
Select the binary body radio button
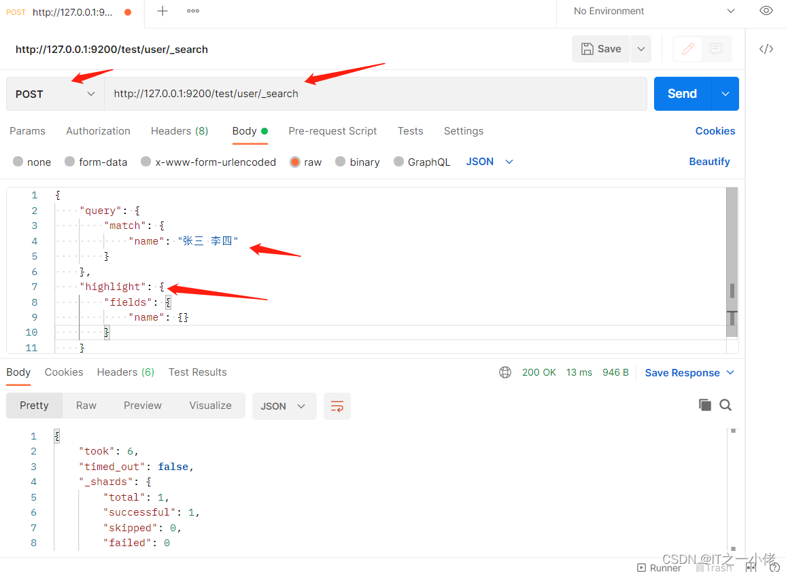click(x=341, y=161)
